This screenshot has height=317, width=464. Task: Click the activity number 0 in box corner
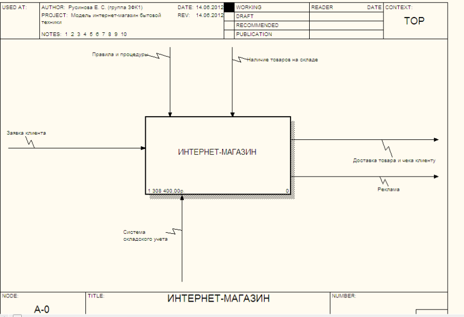pos(287,191)
